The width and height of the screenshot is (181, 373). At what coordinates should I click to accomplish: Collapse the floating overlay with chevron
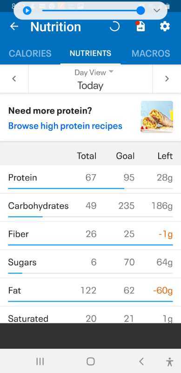point(157,10)
